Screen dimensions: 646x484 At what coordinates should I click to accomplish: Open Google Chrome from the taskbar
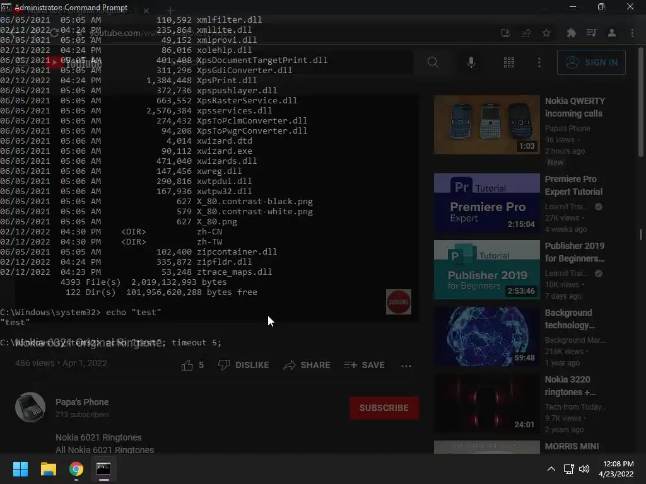coord(76,469)
